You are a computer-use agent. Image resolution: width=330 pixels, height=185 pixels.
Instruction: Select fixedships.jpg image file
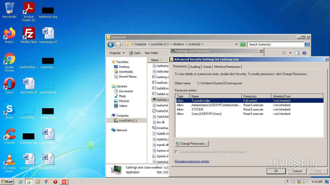point(29,138)
